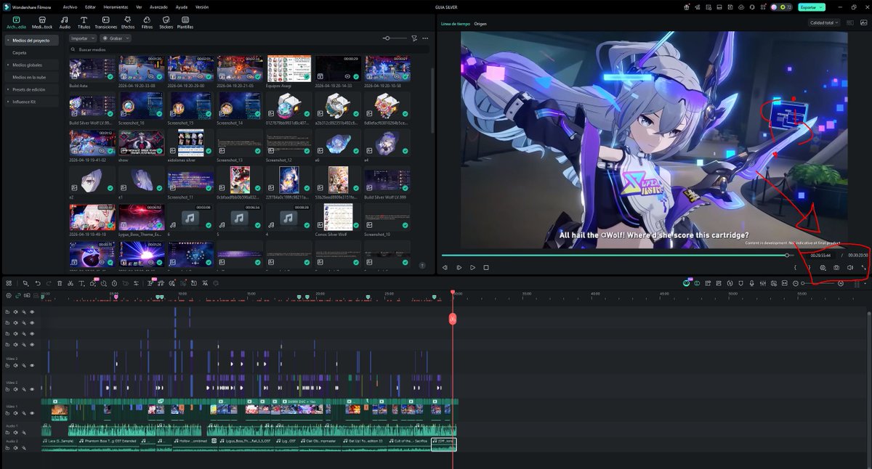Viewport: 872px width, 469px height.
Task: Click the preview playback progress bar
Action: pyautogui.click(x=616, y=255)
